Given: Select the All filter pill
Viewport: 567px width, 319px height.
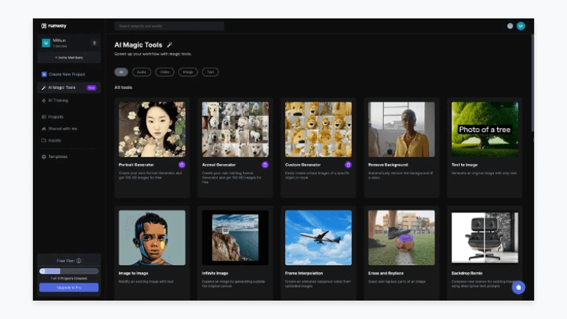Looking at the screenshot, I should click(121, 72).
